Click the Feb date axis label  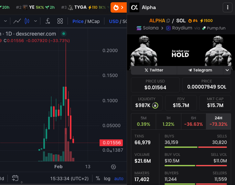coord(58,167)
